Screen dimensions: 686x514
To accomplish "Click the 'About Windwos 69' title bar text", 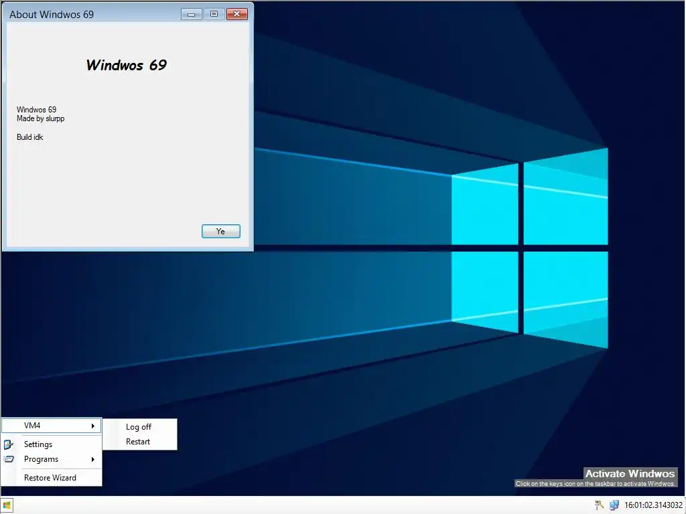I will point(52,15).
